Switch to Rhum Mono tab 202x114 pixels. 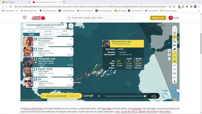[65, 34]
